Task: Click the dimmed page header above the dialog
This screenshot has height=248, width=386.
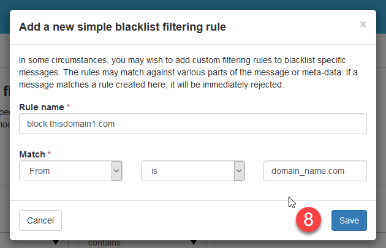Action: click(193, 4)
